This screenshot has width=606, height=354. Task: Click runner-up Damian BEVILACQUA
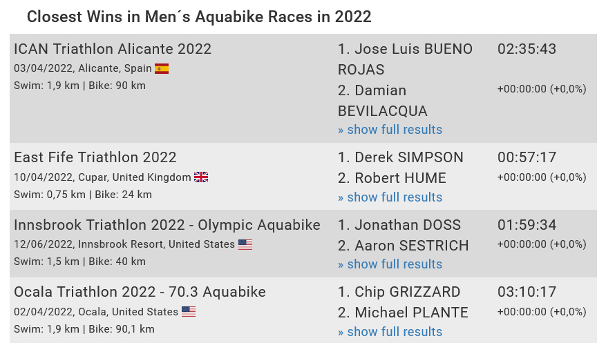383,101
